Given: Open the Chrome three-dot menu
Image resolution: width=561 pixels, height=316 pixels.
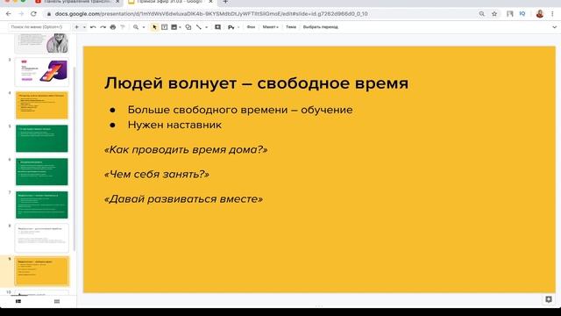Looking at the screenshot, I should point(553,14).
